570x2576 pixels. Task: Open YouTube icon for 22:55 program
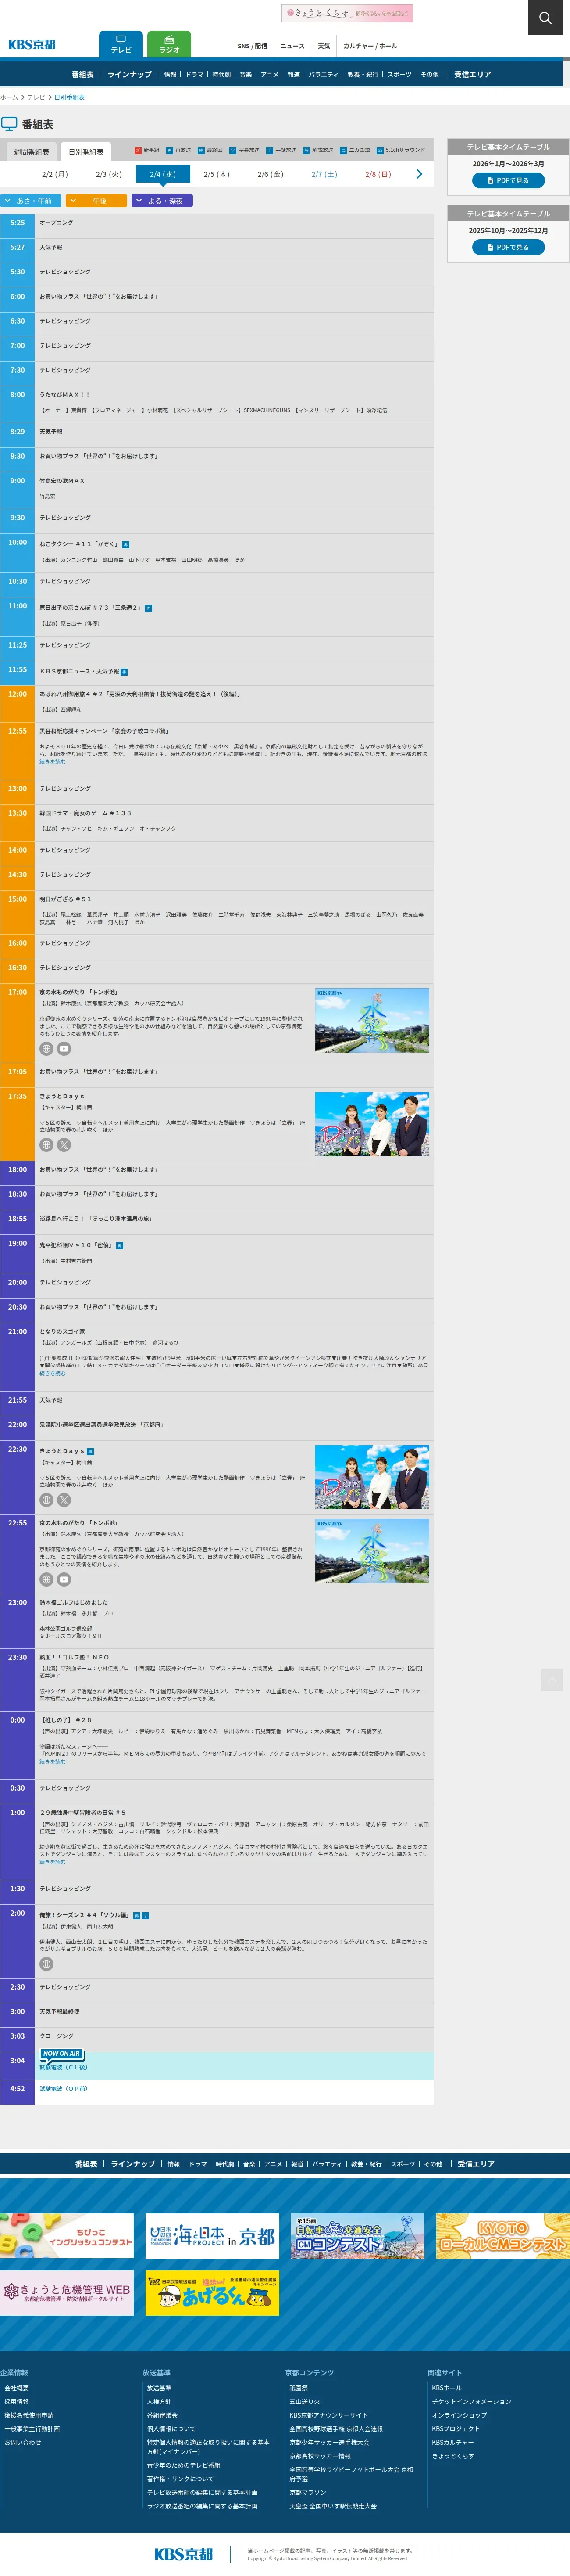64,1579
